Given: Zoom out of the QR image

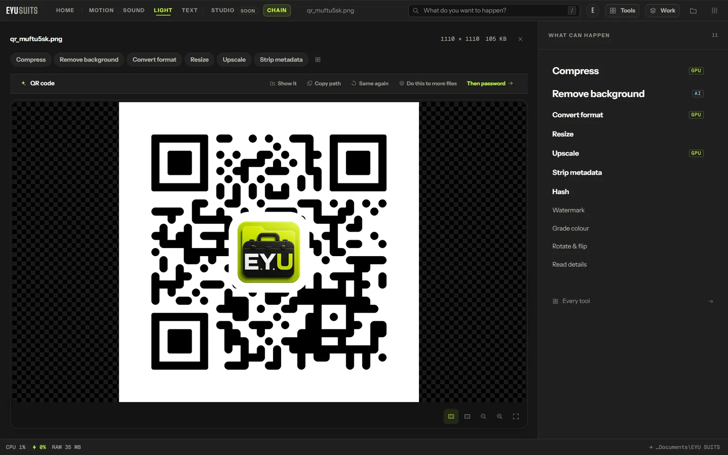Looking at the screenshot, I should click(484, 416).
